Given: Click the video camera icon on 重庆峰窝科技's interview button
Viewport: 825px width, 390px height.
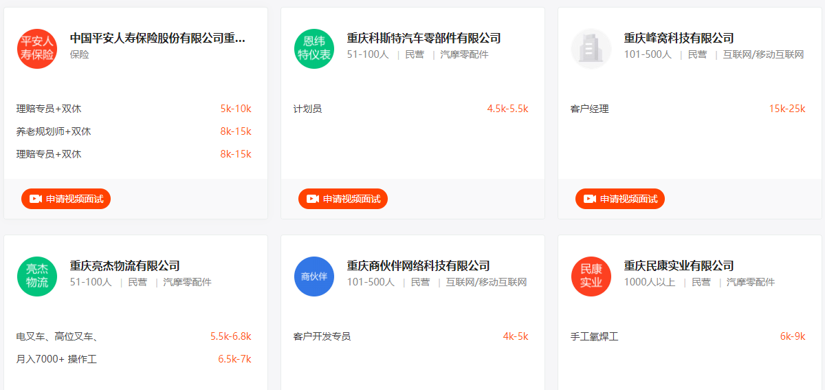Looking at the screenshot, I should [590, 199].
